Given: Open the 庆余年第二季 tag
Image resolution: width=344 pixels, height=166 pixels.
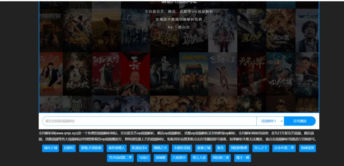Looking at the screenshot, I should 284,148.
